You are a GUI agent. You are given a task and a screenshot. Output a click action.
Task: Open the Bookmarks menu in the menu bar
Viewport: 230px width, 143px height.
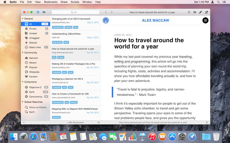(x=51, y=2)
